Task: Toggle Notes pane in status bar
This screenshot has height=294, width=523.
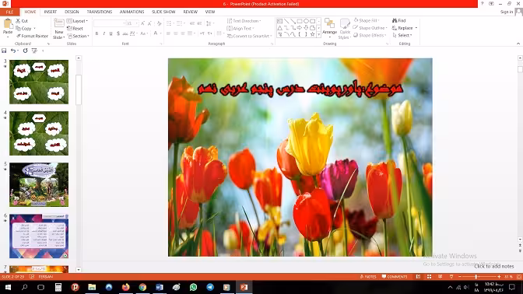Action: tap(368, 277)
